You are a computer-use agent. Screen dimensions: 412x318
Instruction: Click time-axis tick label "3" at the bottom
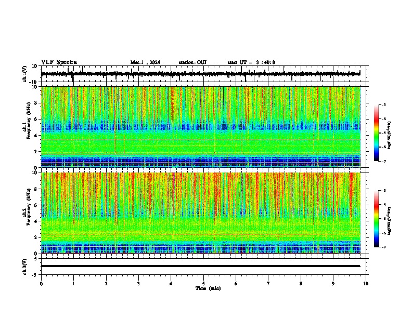[x=138, y=284]
